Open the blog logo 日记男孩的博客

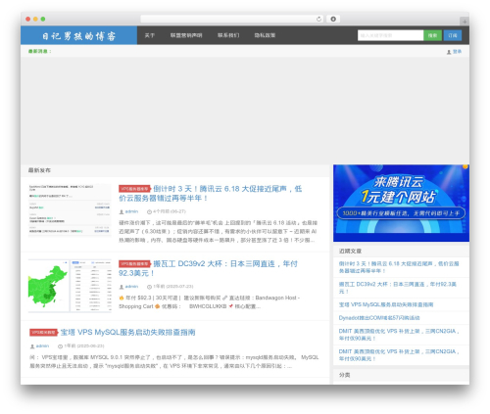[x=78, y=35]
